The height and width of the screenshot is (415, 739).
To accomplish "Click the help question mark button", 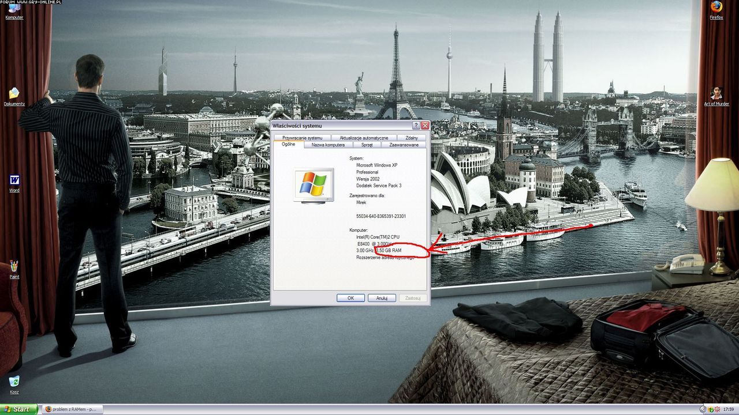I will pyautogui.click(x=416, y=126).
